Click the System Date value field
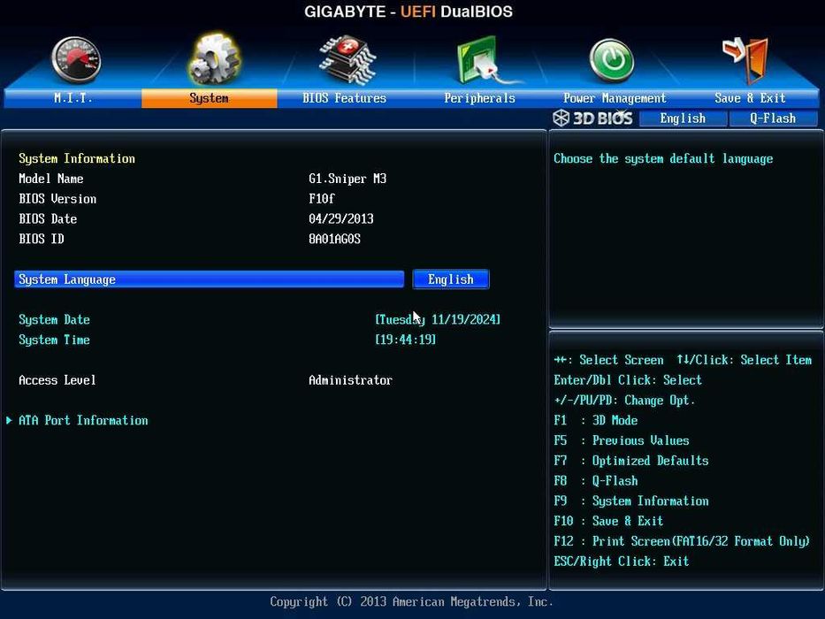 pyautogui.click(x=437, y=319)
